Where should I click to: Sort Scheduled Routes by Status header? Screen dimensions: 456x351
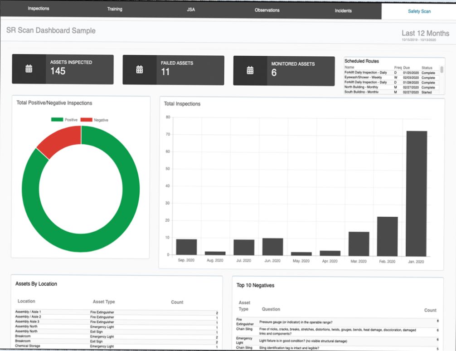(427, 68)
